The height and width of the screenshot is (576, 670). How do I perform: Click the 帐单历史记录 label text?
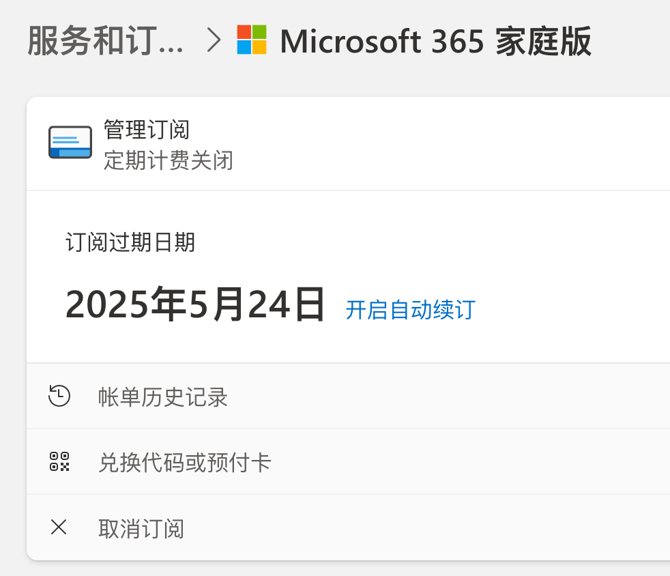point(163,397)
